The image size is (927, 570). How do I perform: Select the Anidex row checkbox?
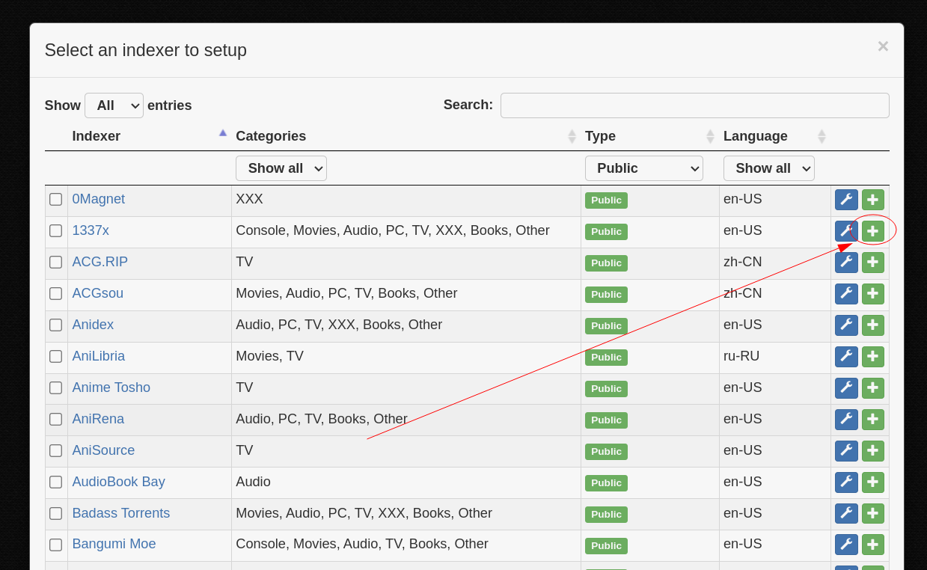[x=56, y=325]
